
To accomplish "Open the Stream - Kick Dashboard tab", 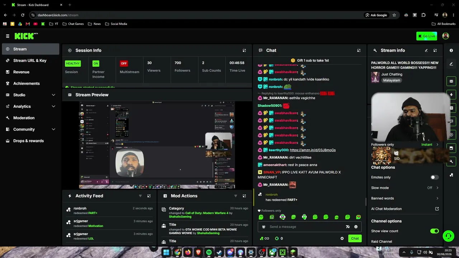I will (36, 5).
